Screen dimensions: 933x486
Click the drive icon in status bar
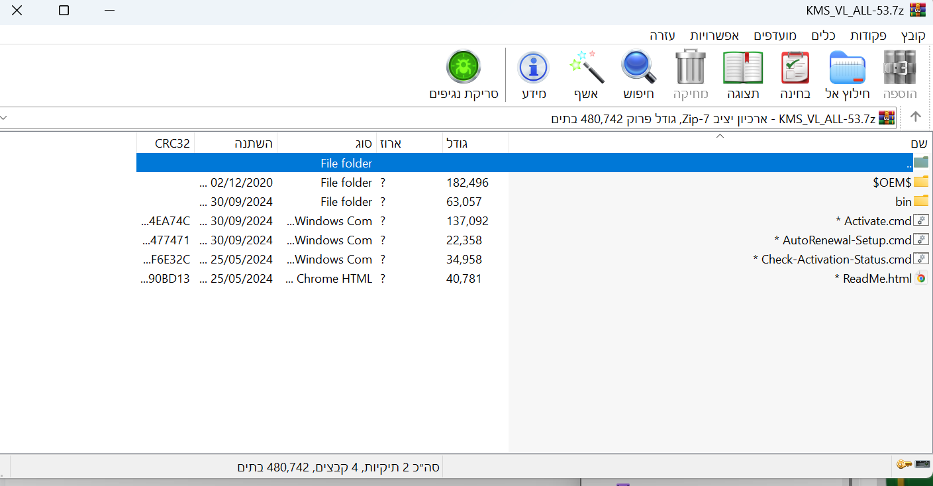coord(922,464)
